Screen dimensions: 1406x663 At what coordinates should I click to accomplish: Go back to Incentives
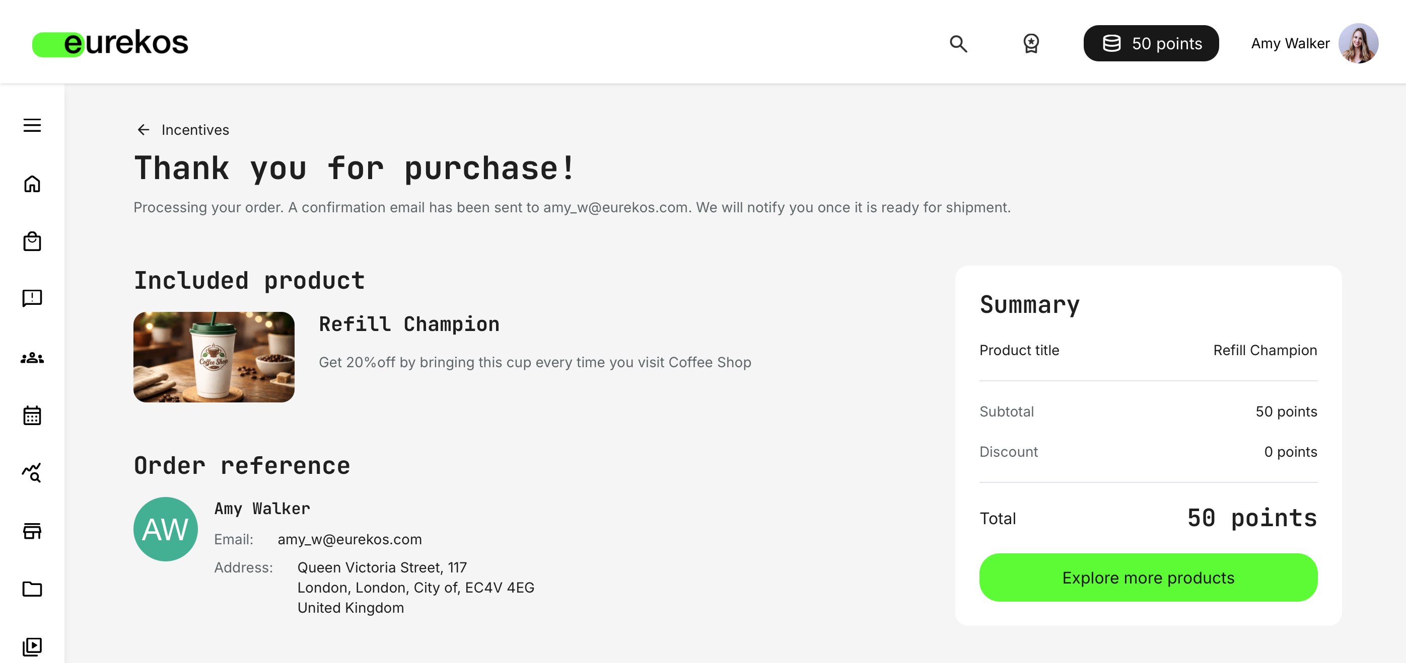point(195,130)
